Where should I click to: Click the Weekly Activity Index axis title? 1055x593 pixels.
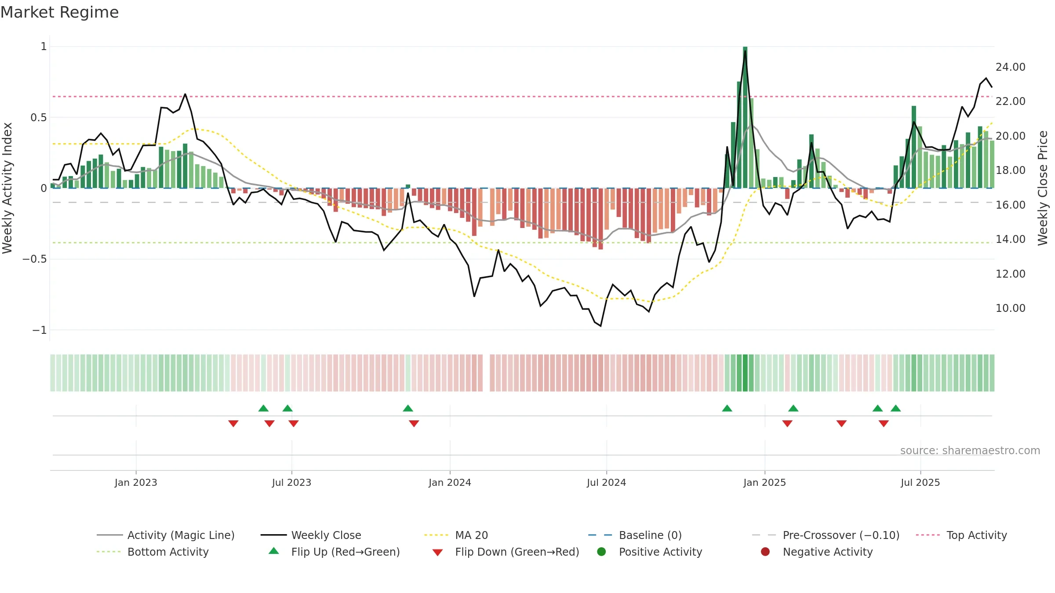(7, 188)
